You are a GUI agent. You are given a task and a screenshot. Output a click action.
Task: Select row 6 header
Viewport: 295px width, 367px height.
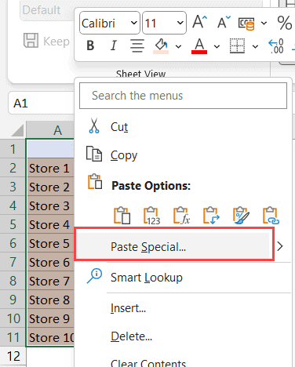13,243
